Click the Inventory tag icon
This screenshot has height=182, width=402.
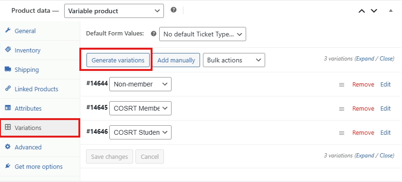tap(8, 50)
